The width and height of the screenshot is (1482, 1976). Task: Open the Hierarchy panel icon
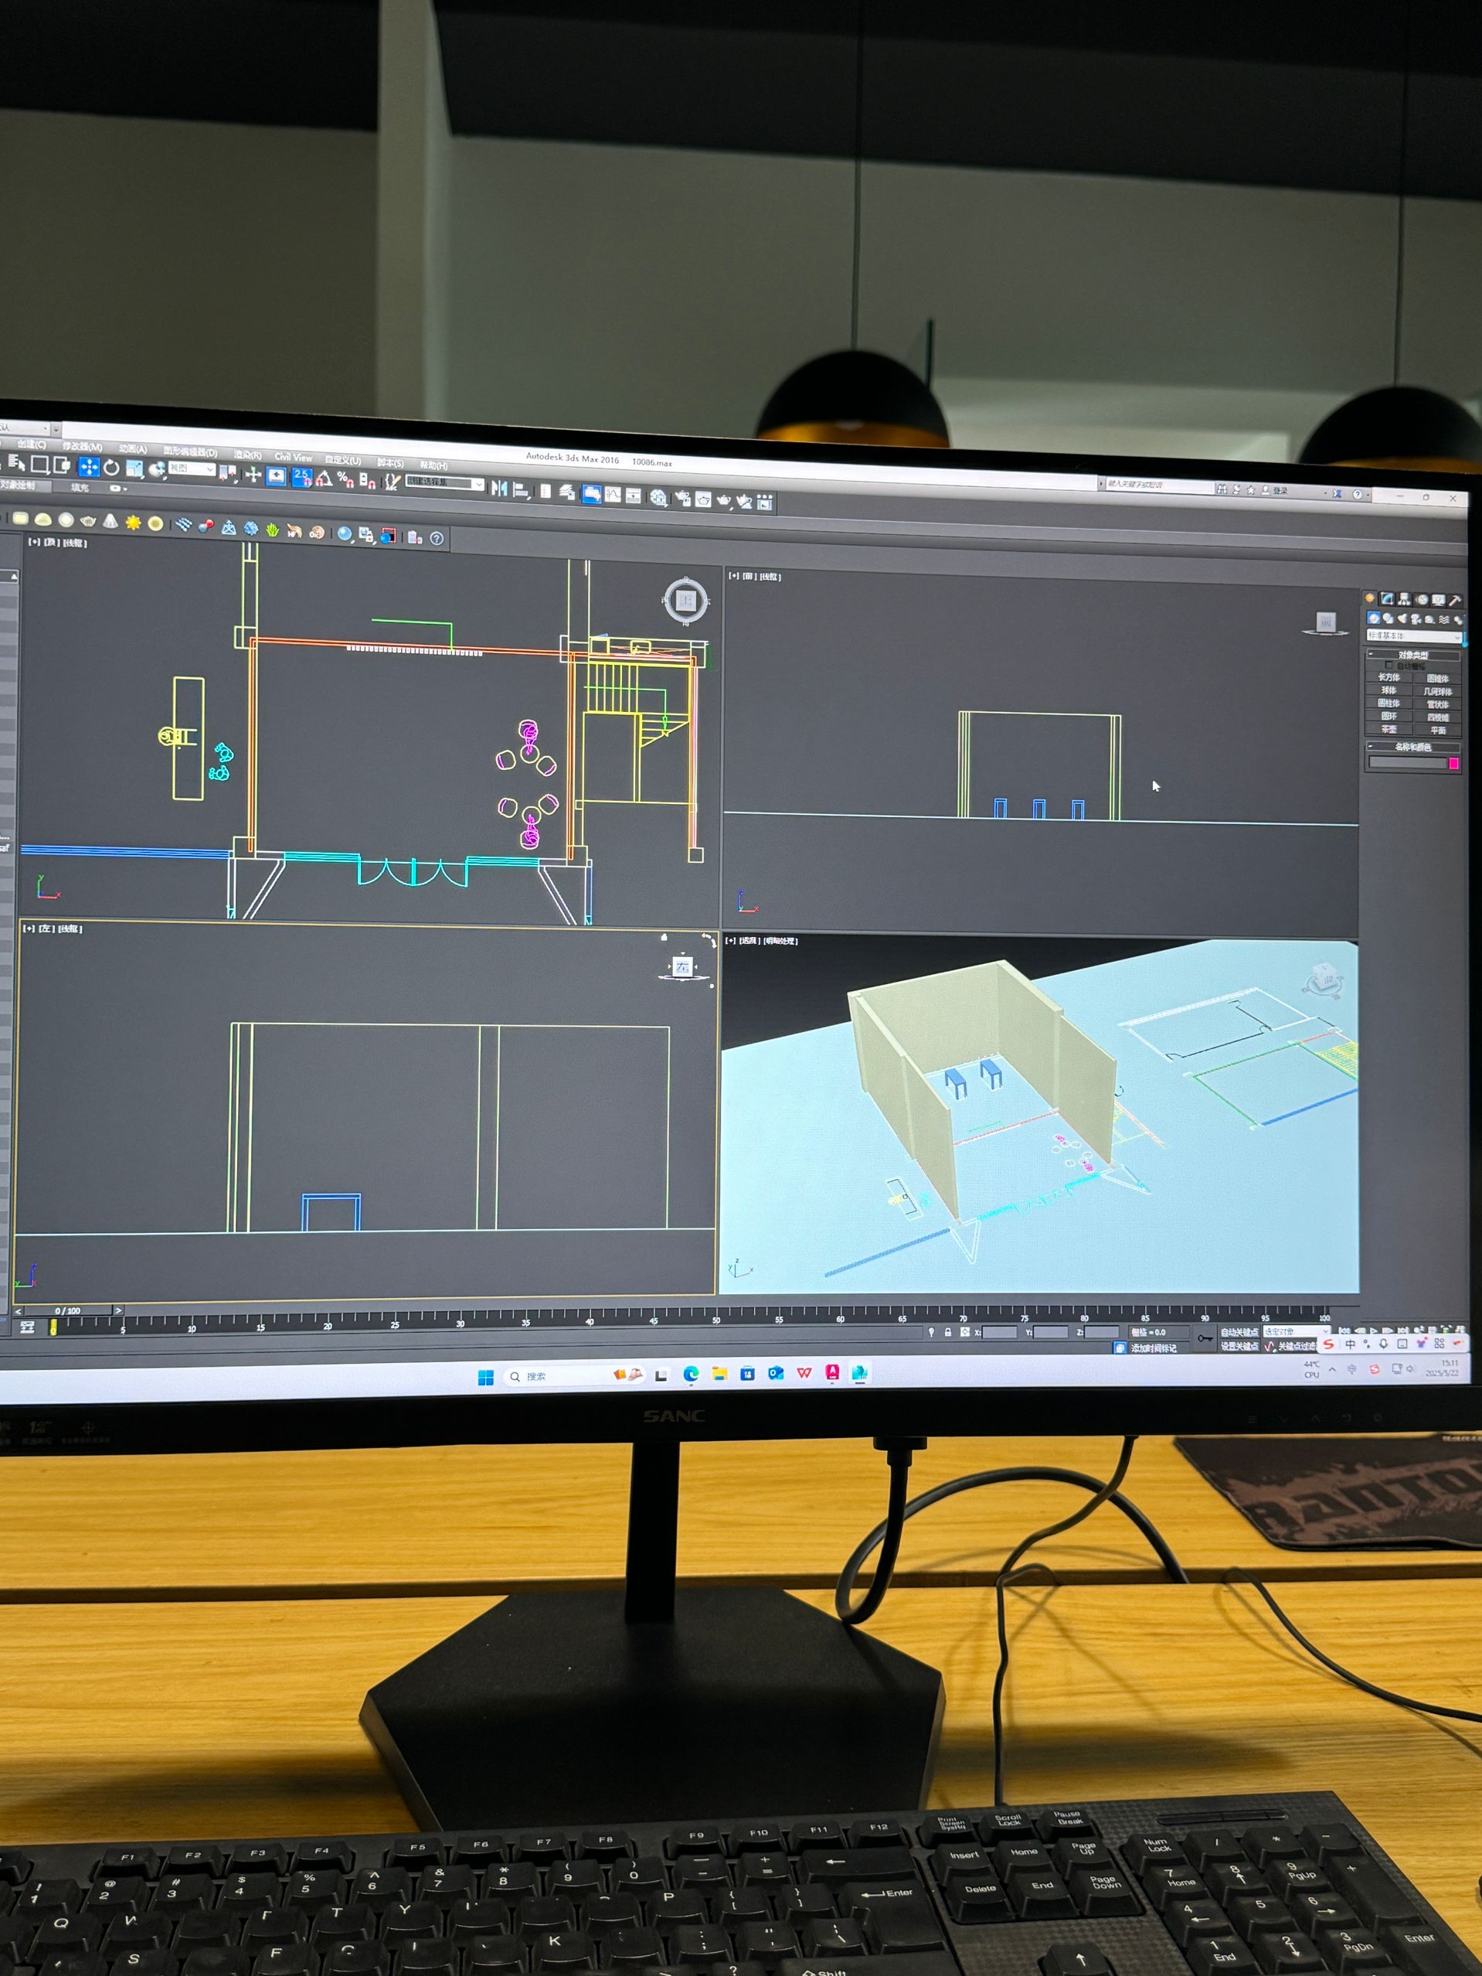pyautogui.click(x=1404, y=599)
